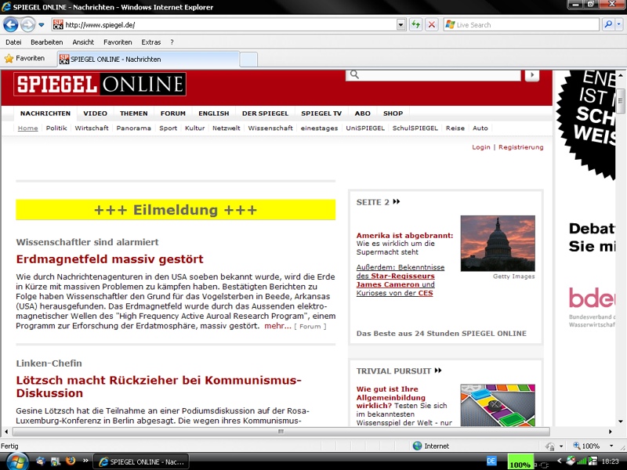627x470 pixels.
Task: Go to the SchulSPIEGEL section
Action: 415,128
